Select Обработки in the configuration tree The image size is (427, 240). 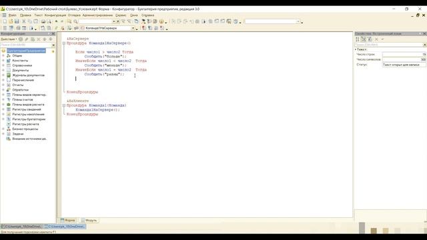tap(20, 90)
